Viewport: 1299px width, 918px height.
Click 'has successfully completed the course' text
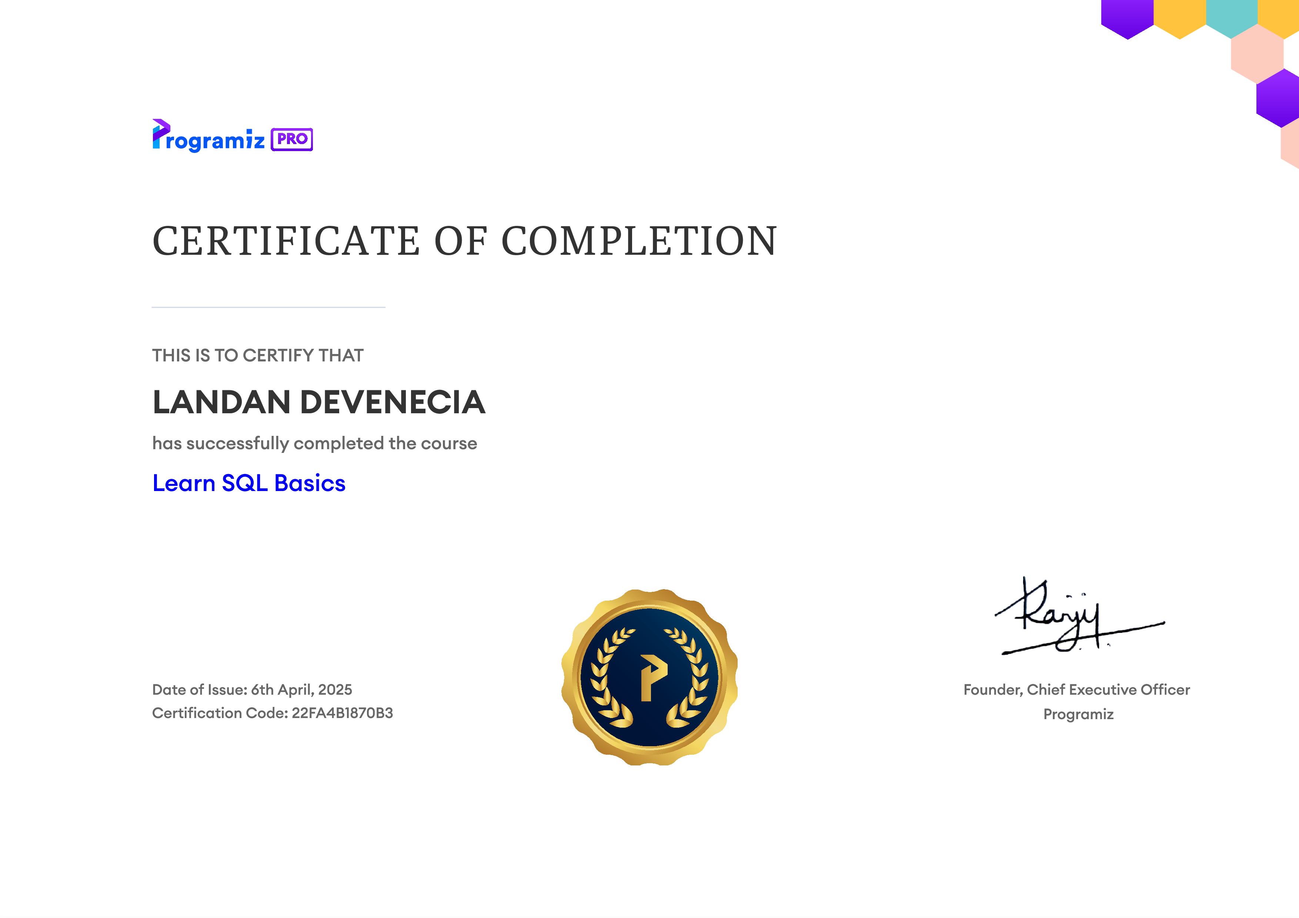pos(314,443)
